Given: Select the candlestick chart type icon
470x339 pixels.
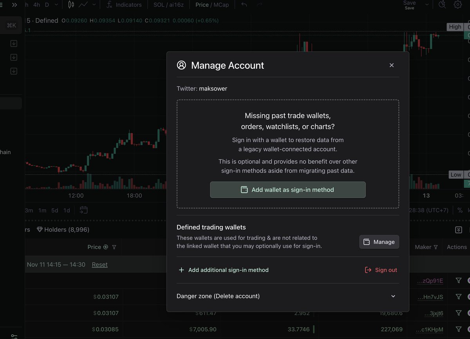Looking at the screenshot, I should (x=71, y=5).
